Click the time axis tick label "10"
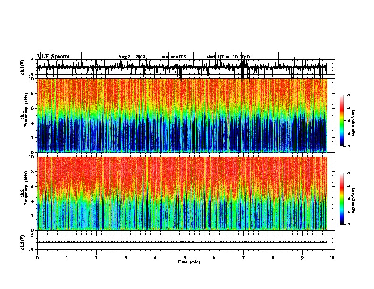The height and width of the screenshot is (289, 374). [332, 258]
